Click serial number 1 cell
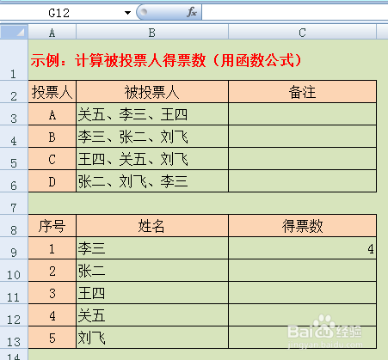 52,248
